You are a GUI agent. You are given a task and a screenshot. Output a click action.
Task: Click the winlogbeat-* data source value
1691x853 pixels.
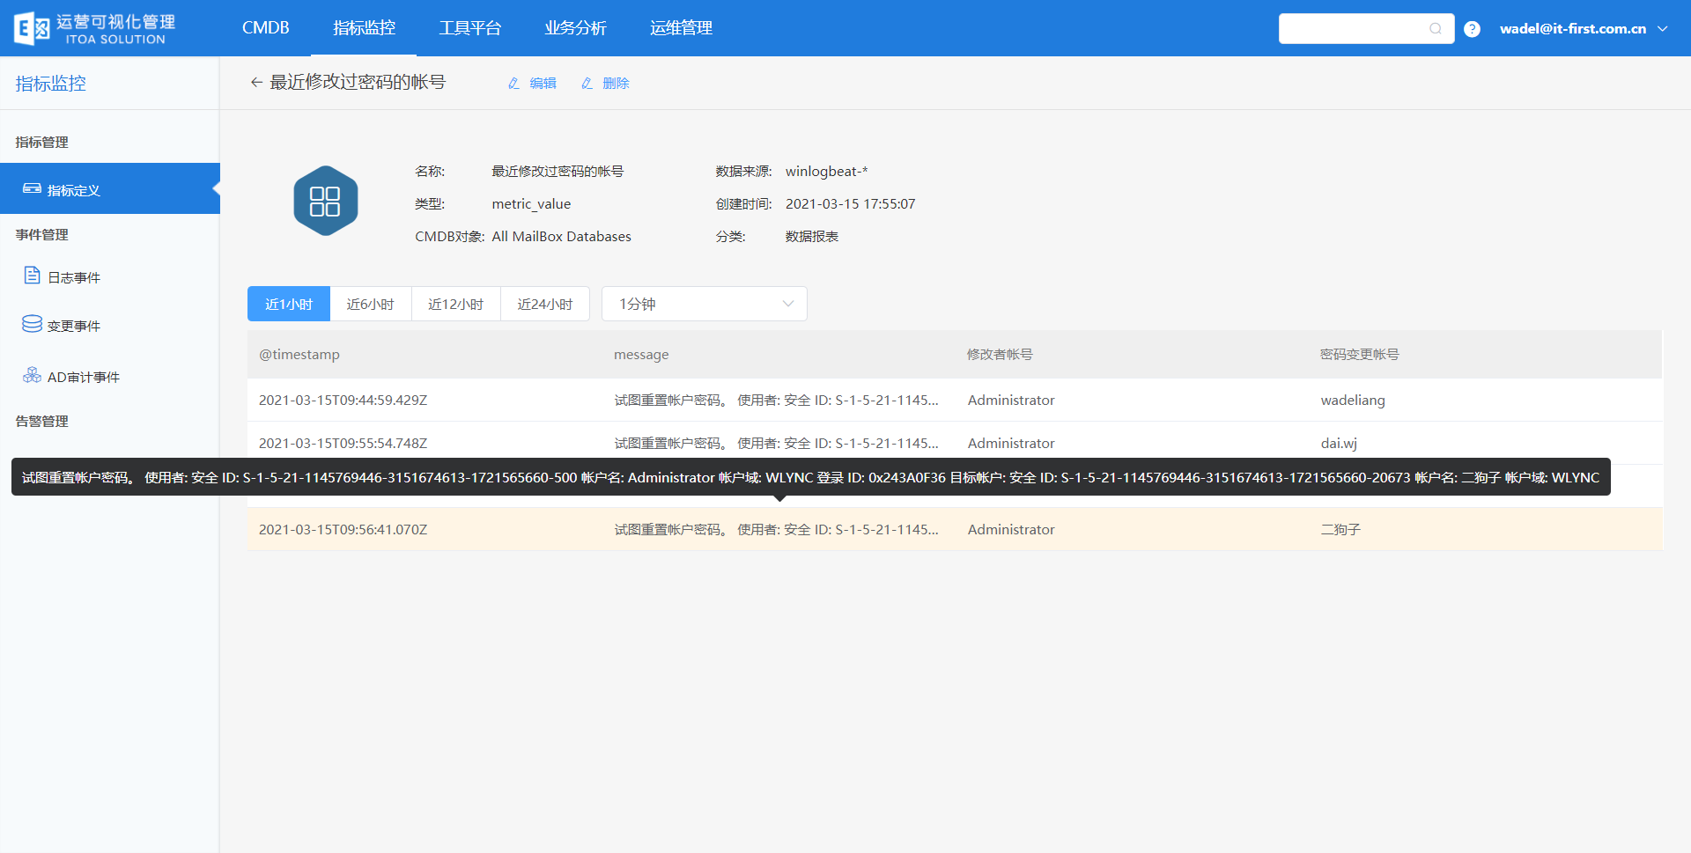pyautogui.click(x=827, y=172)
